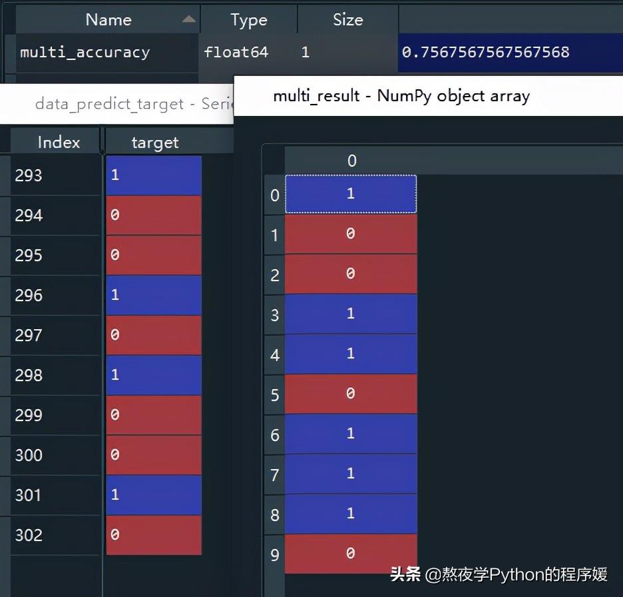
Task: Click target cell for index 302
Action: point(154,535)
